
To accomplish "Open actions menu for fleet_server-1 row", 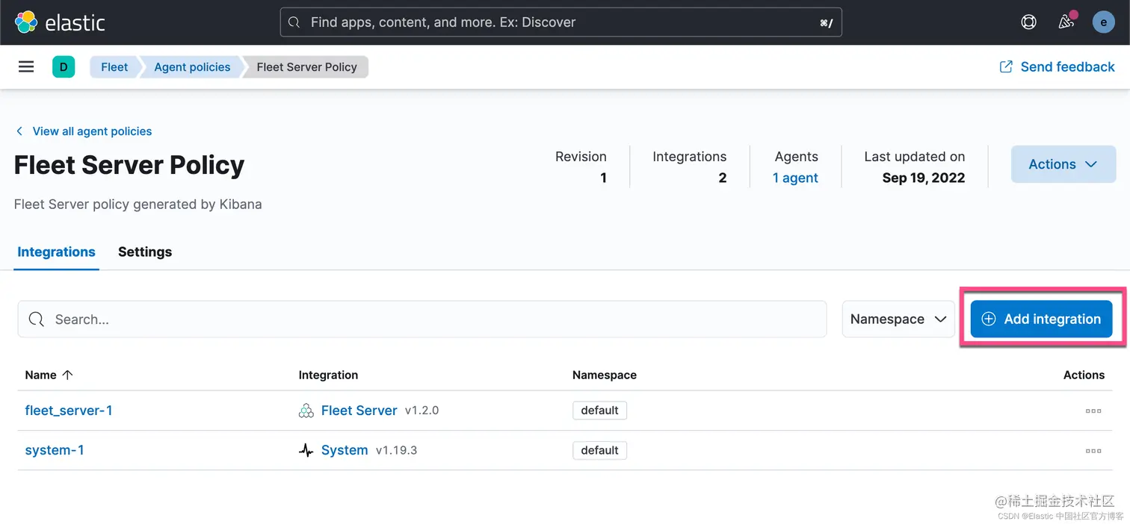I will 1093,411.
